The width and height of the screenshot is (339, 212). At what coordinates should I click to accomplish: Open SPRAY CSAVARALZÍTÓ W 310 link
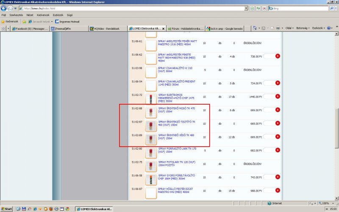pyautogui.click(x=175, y=70)
